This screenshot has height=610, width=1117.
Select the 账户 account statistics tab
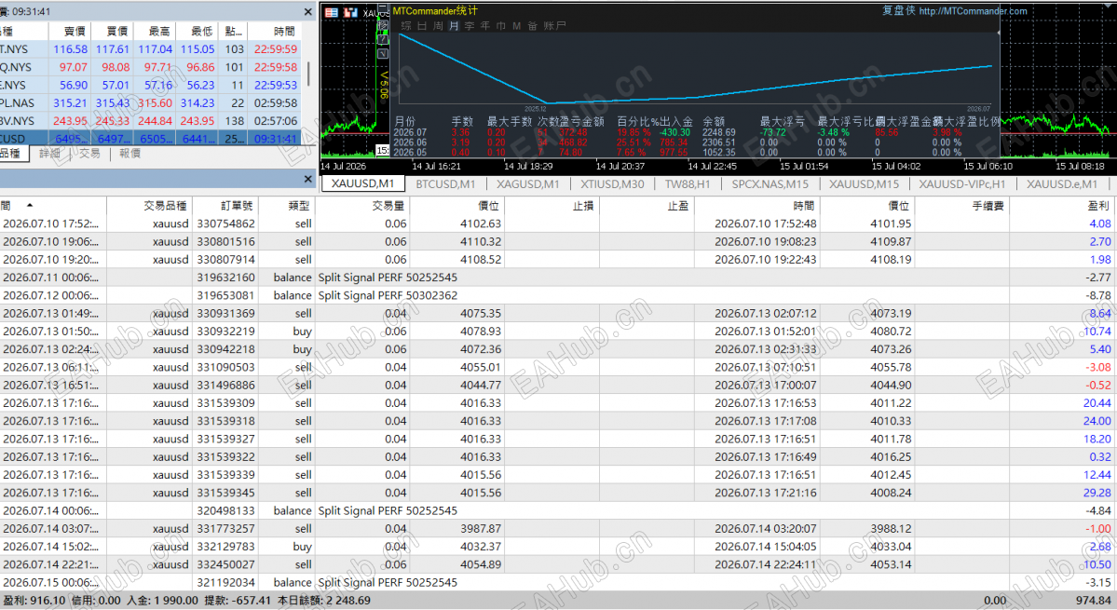pyautogui.click(x=555, y=26)
